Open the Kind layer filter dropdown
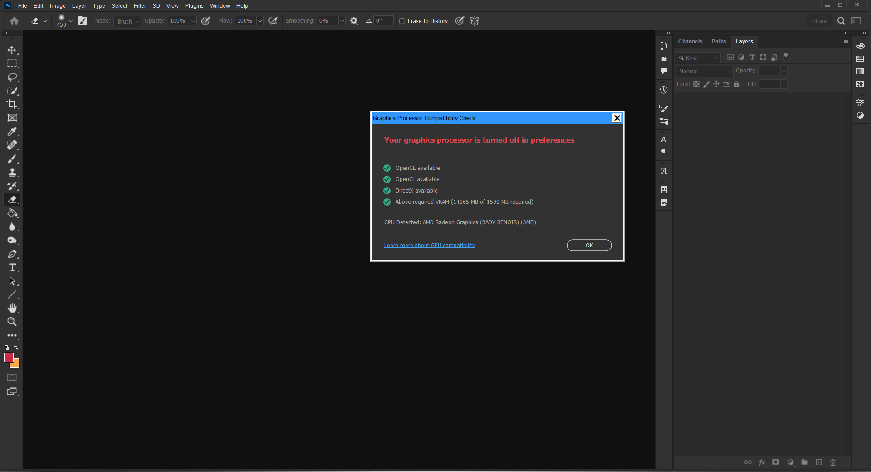Screen dimensions: 871x472 coord(698,58)
